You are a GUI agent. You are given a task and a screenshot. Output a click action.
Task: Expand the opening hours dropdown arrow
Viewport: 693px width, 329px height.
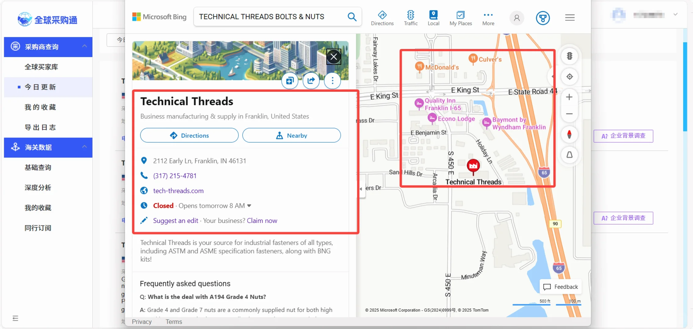pos(249,206)
